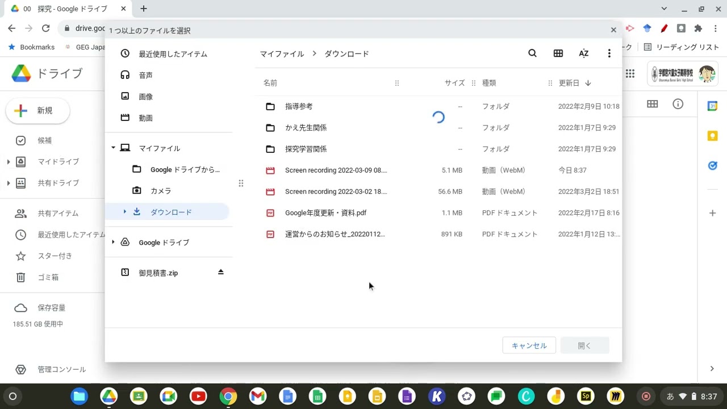Open 最近使用したアイテム in the dialog sidebar
The width and height of the screenshot is (727, 409).
tap(169, 54)
